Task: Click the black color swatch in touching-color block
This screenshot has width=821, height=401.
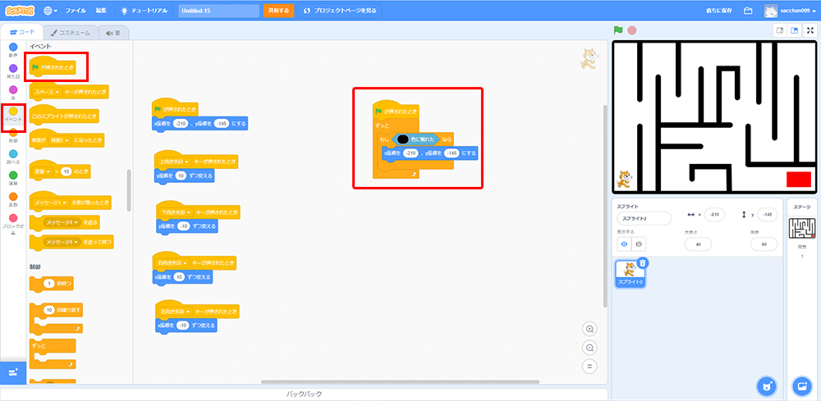Action: 402,139
